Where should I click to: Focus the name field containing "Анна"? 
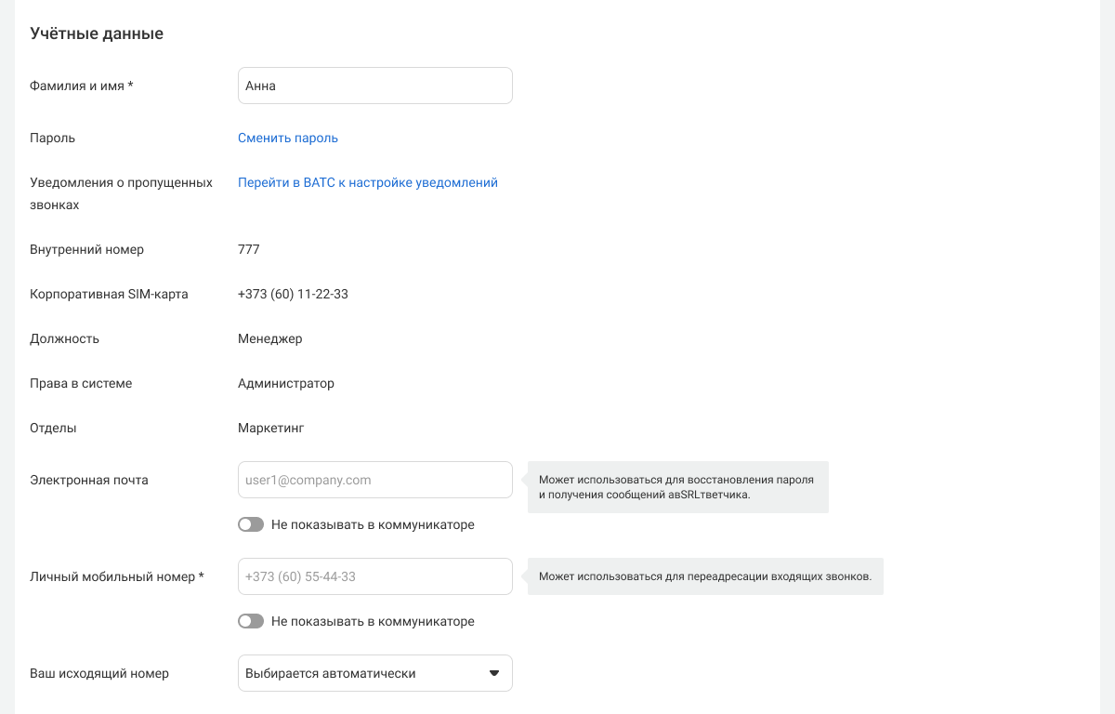point(374,86)
